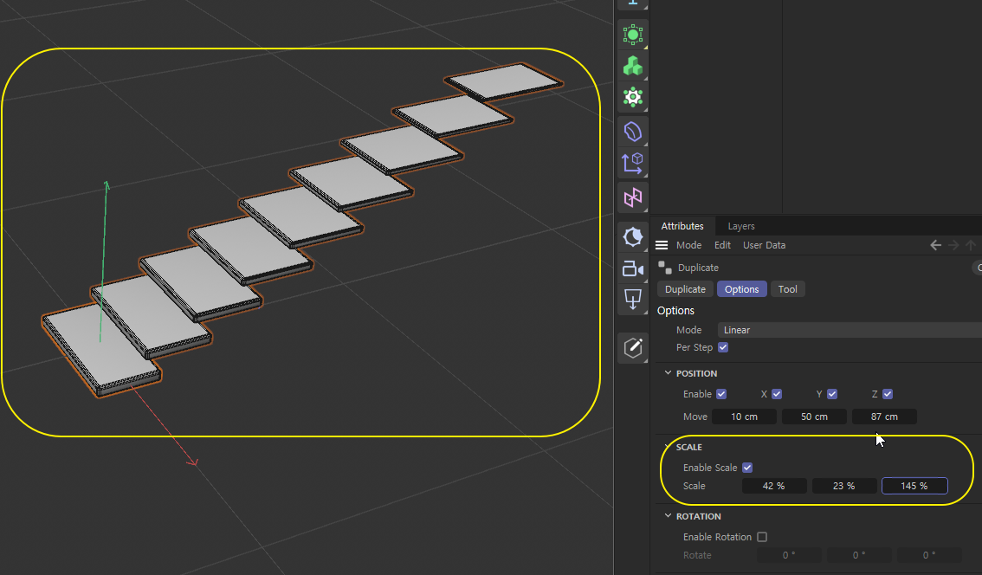
Task: Open the Edit menu in Attributes
Action: tap(722, 245)
